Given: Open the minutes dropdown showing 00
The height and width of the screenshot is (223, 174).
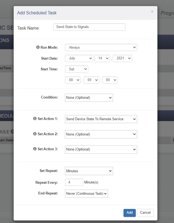Looking at the screenshot, I should click(91, 80).
